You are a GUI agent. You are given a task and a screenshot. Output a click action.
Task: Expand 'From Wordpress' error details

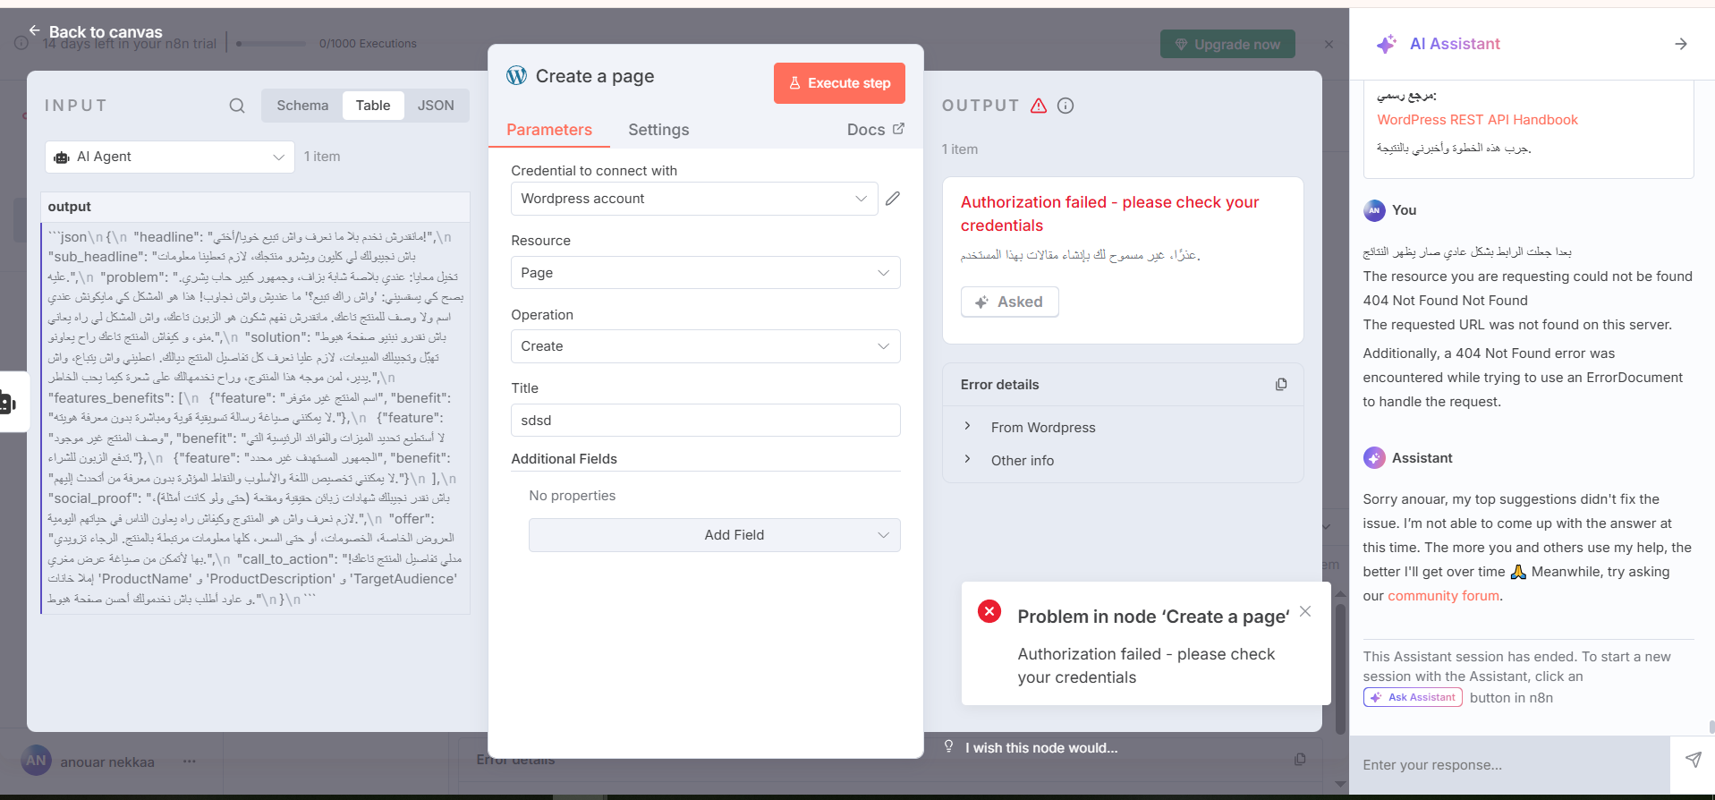click(1043, 428)
